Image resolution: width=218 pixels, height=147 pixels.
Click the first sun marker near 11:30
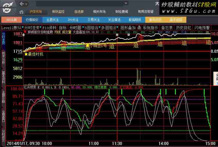[x=117, y=35]
